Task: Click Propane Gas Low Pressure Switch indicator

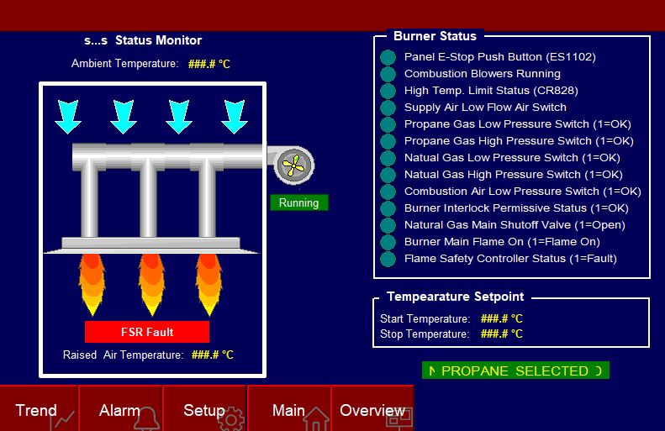Action: point(388,124)
